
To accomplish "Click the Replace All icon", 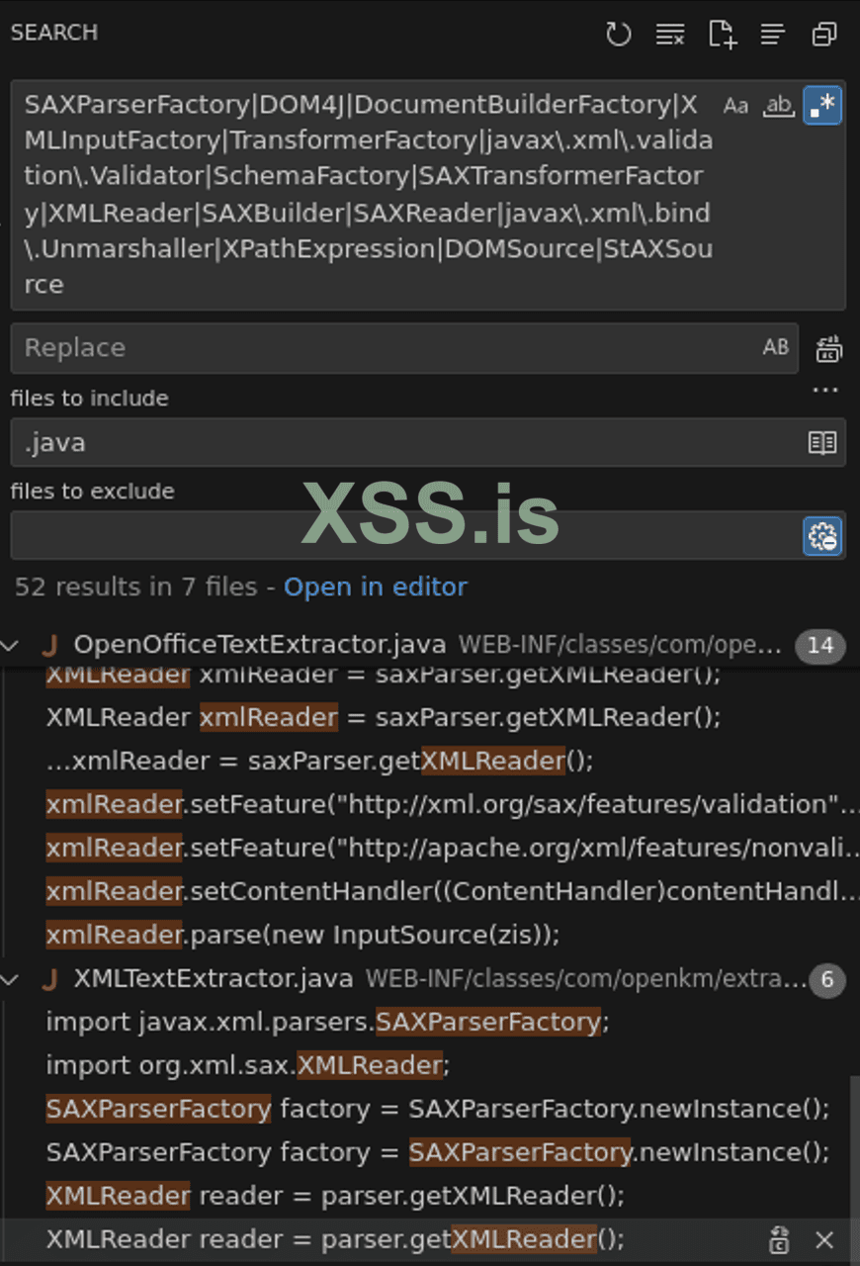I will click(828, 348).
